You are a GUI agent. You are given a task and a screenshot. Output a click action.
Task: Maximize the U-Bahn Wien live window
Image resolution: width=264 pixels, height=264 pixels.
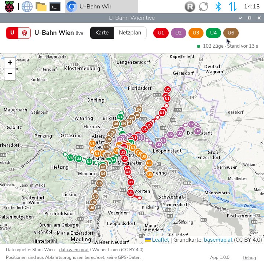click(x=250, y=18)
